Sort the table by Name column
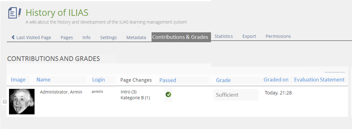Image resolution: width=352 pixels, height=129 pixels. pos(43,80)
